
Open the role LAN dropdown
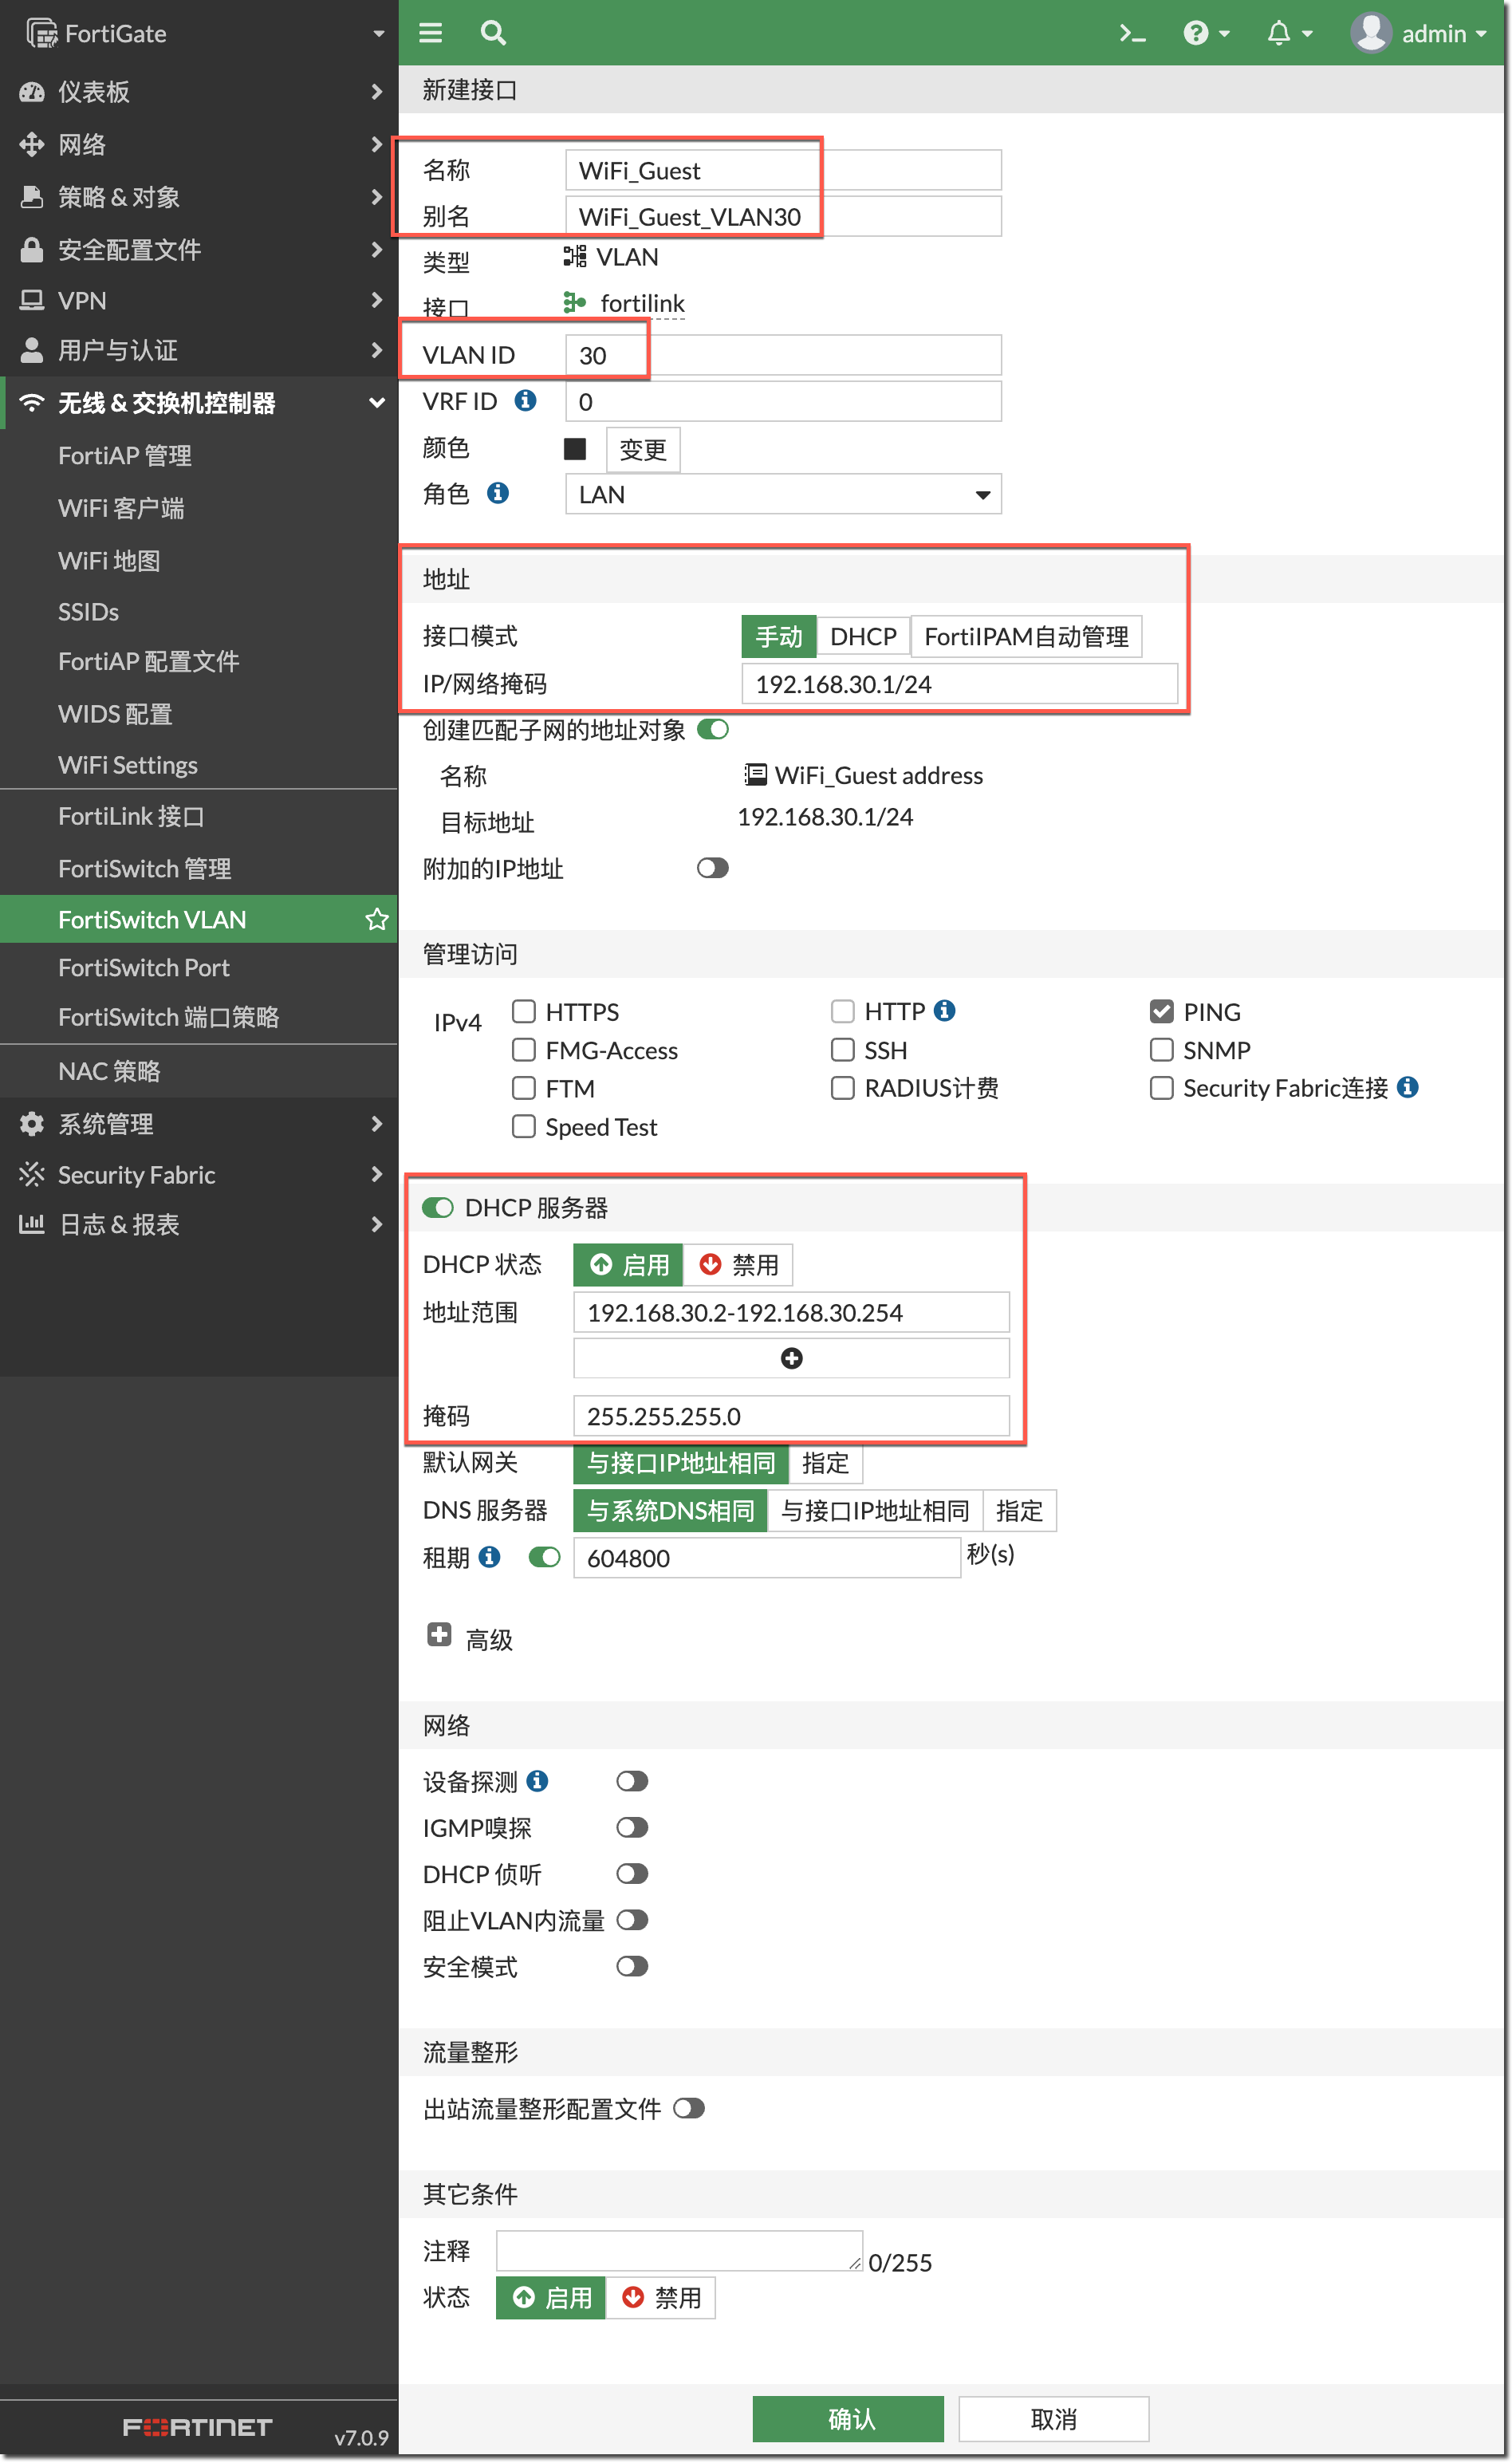pyautogui.click(x=782, y=494)
